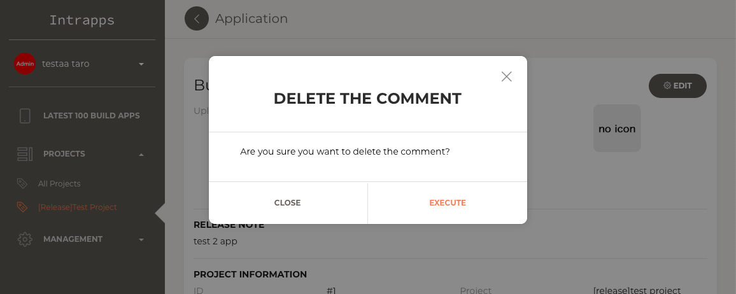
Task: Select All Projects in sidebar
Action: (x=59, y=184)
